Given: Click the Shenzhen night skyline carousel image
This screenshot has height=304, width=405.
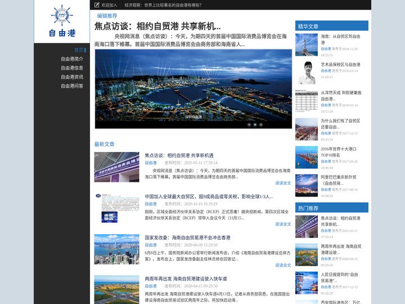Looking at the screenshot, I should tap(193, 89).
